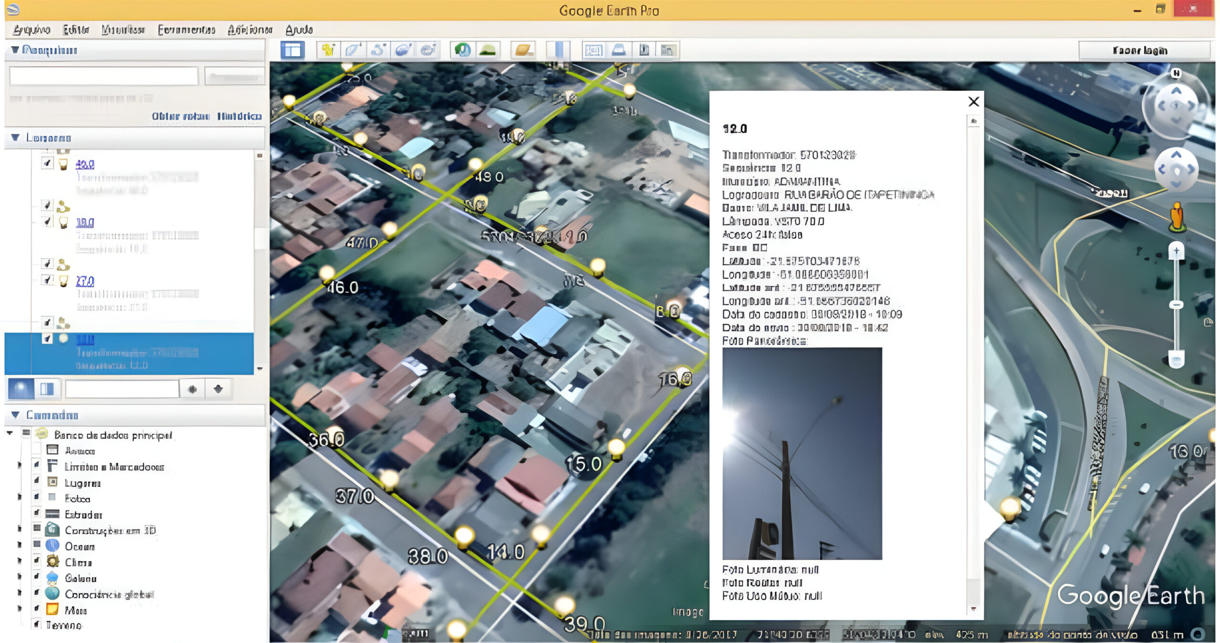Click the Print toolbar icon
The height and width of the screenshot is (643, 1220).
[x=619, y=50]
